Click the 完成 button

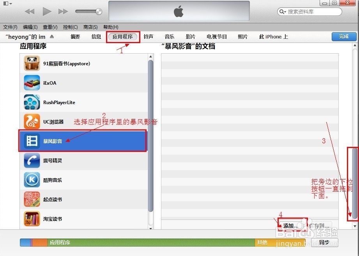[343, 37]
